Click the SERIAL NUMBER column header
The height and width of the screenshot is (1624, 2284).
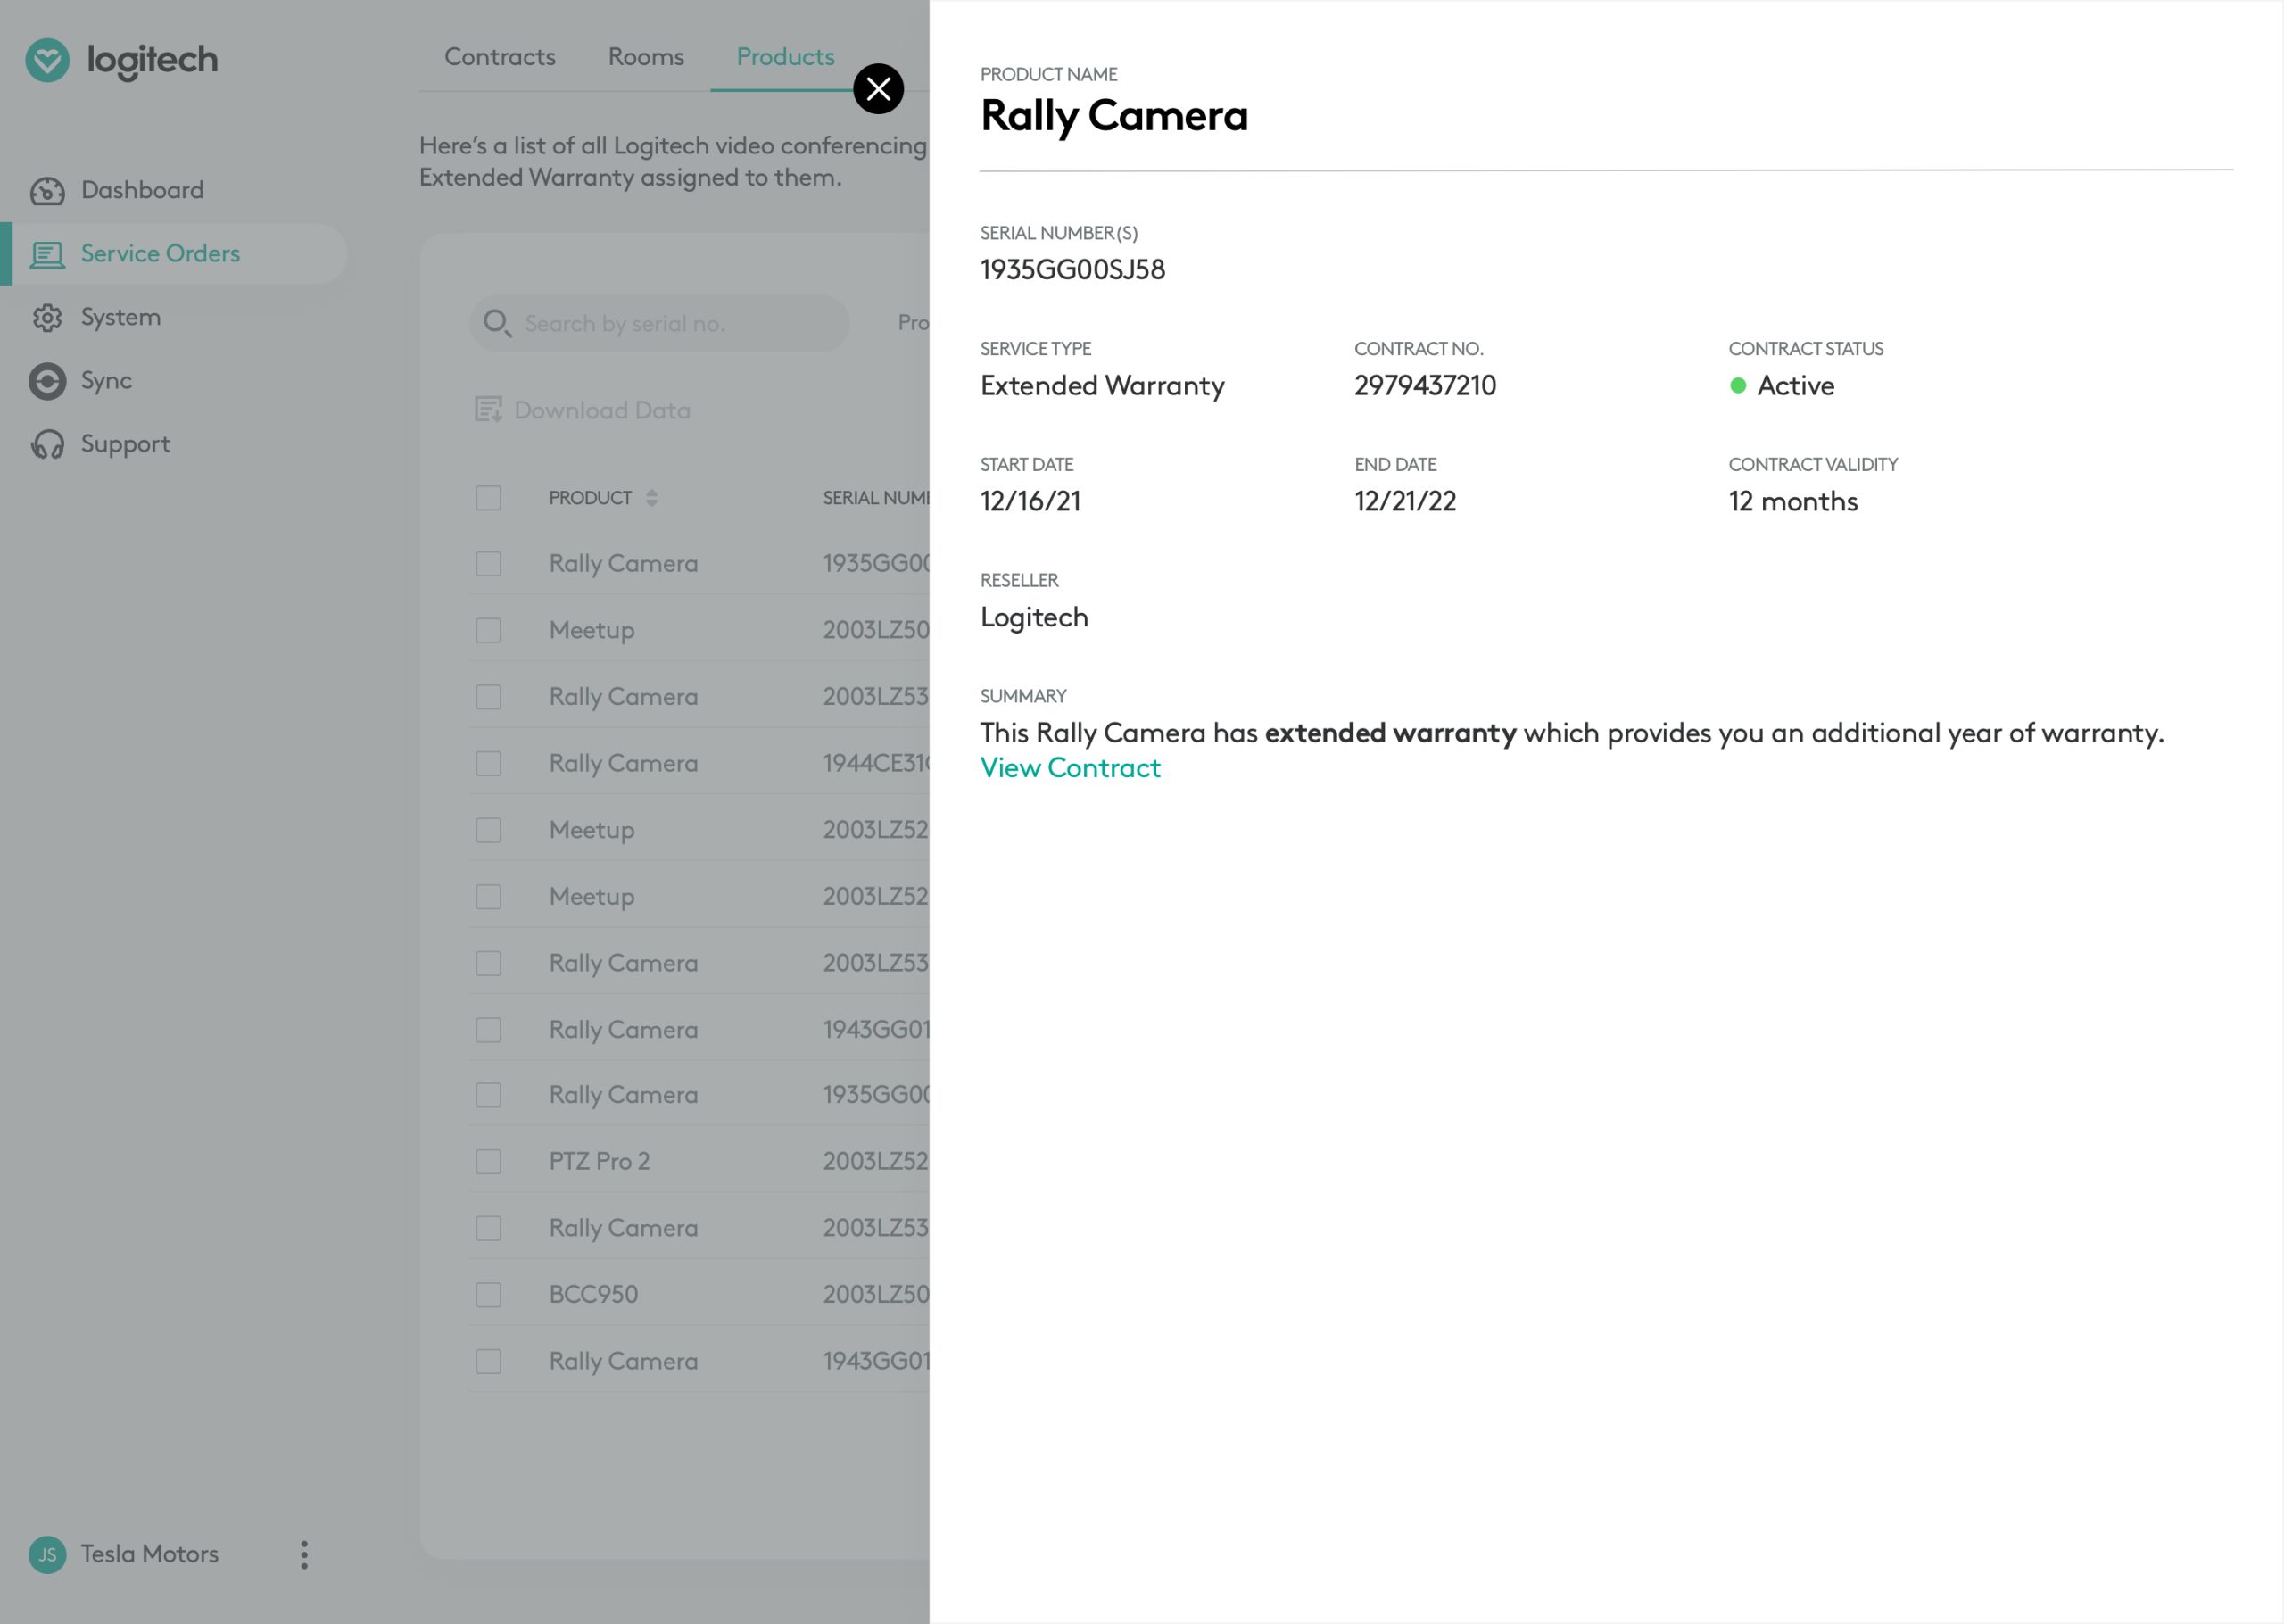click(875, 498)
